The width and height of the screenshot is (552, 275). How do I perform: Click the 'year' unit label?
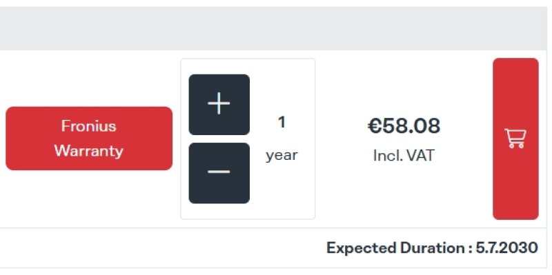click(x=282, y=156)
